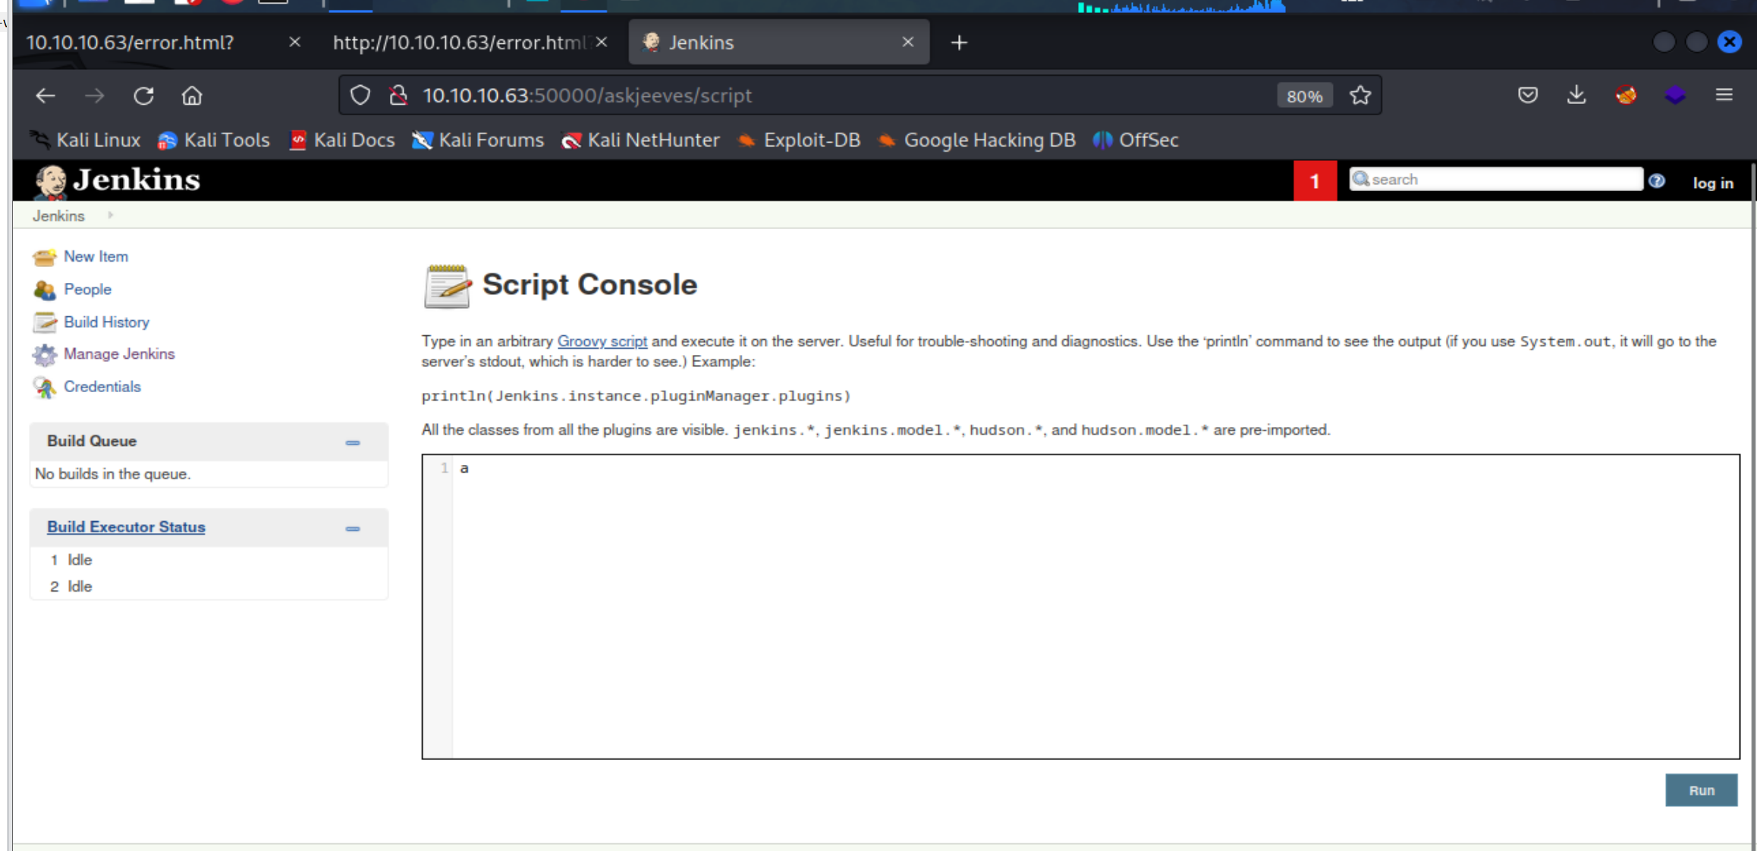Image resolution: width=1757 pixels, height=851 pixels.
Task: Click the Jenkins butler logo icon
Action: [x=51, y=181]
